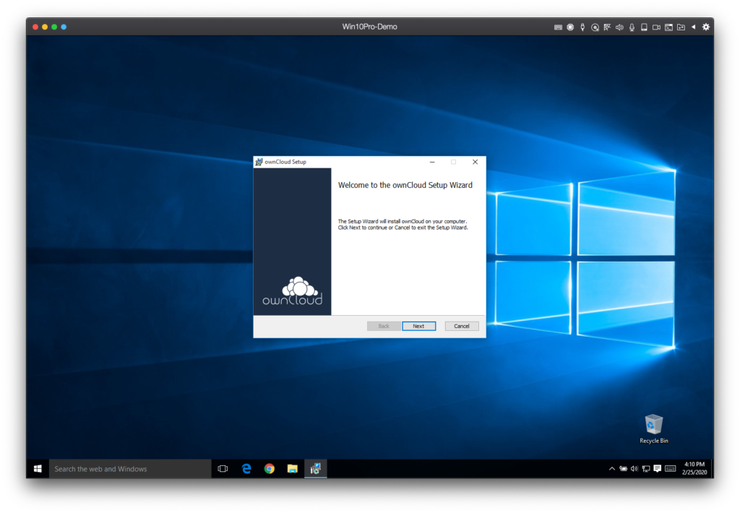
Task: Click the yellow minimize button of Win10Pro-Demo window
Action: pos(45,27)
